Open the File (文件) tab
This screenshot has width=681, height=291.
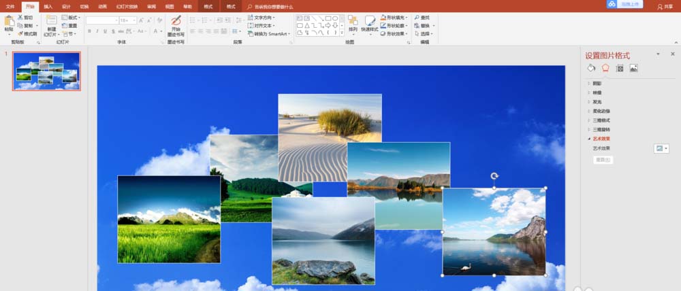coord(10,7)
